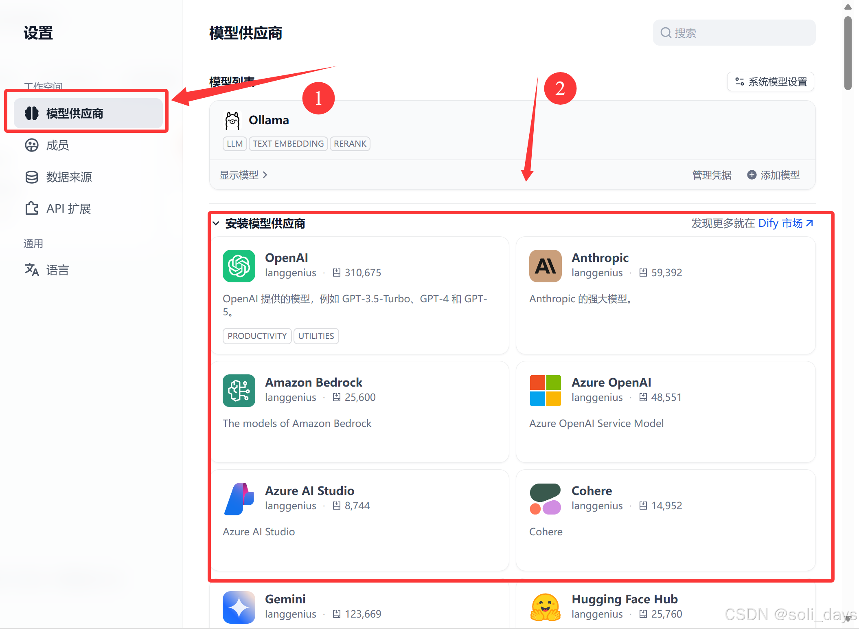Click the arrow icon after Dify 市场

[809, 223]
